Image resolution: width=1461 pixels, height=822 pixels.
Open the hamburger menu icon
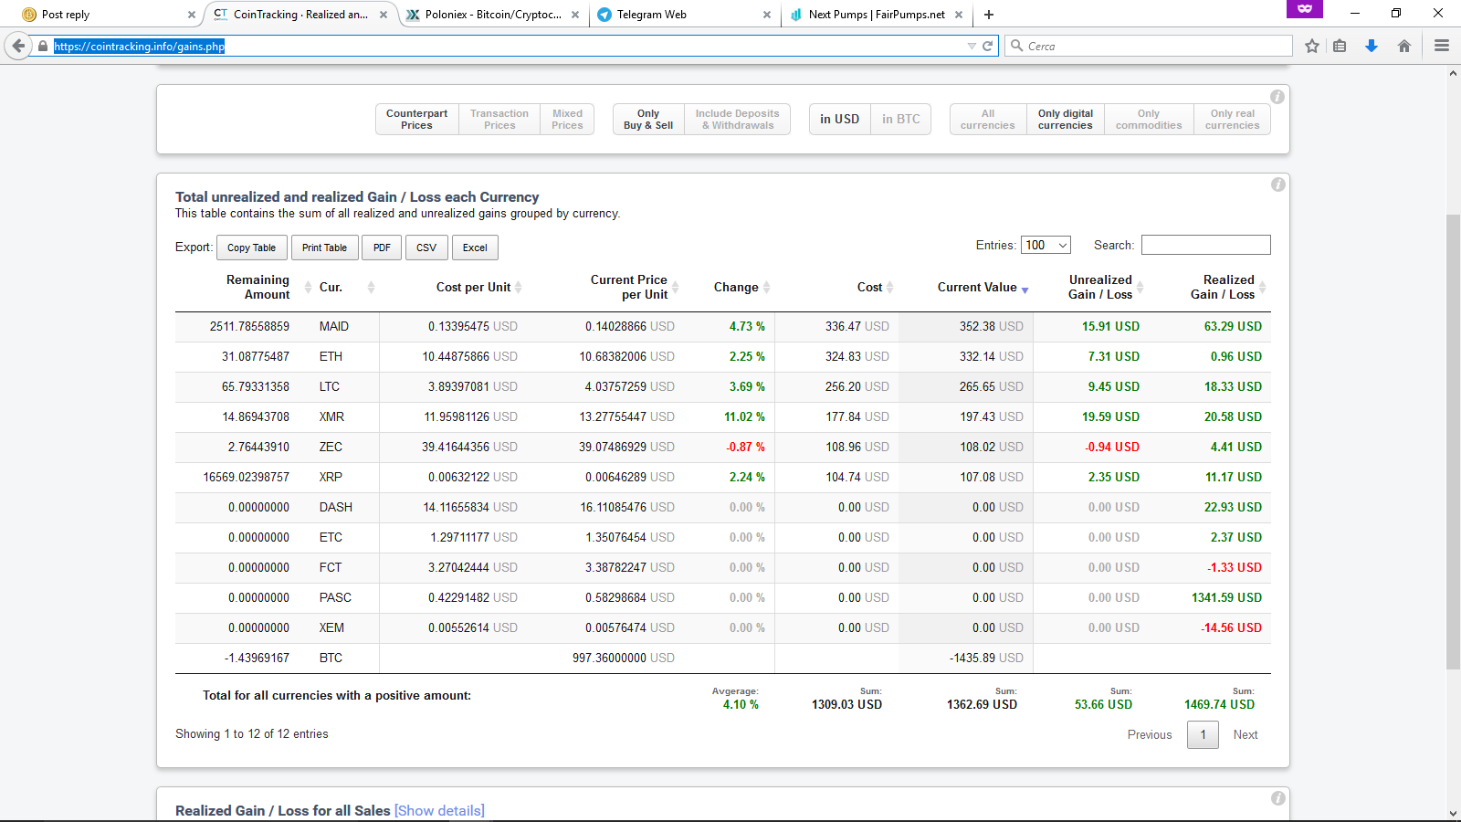pyautogui.click(x=1442, y=46)
